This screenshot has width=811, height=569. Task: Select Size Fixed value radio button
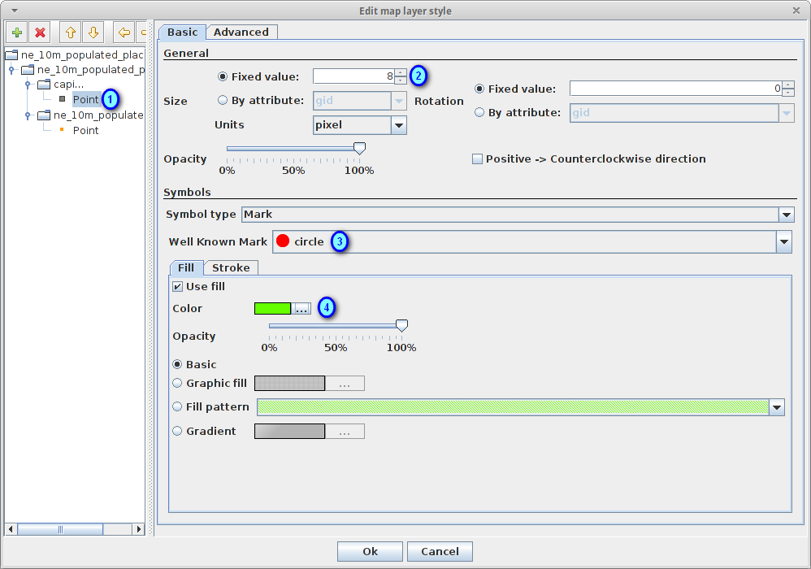pyautogui.click(x=223, y=76)
